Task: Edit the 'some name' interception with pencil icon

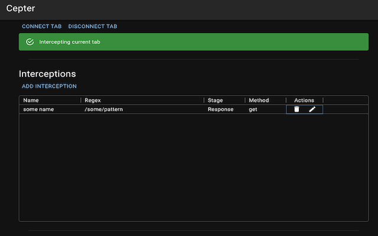Action: click(x=312, y=109)
